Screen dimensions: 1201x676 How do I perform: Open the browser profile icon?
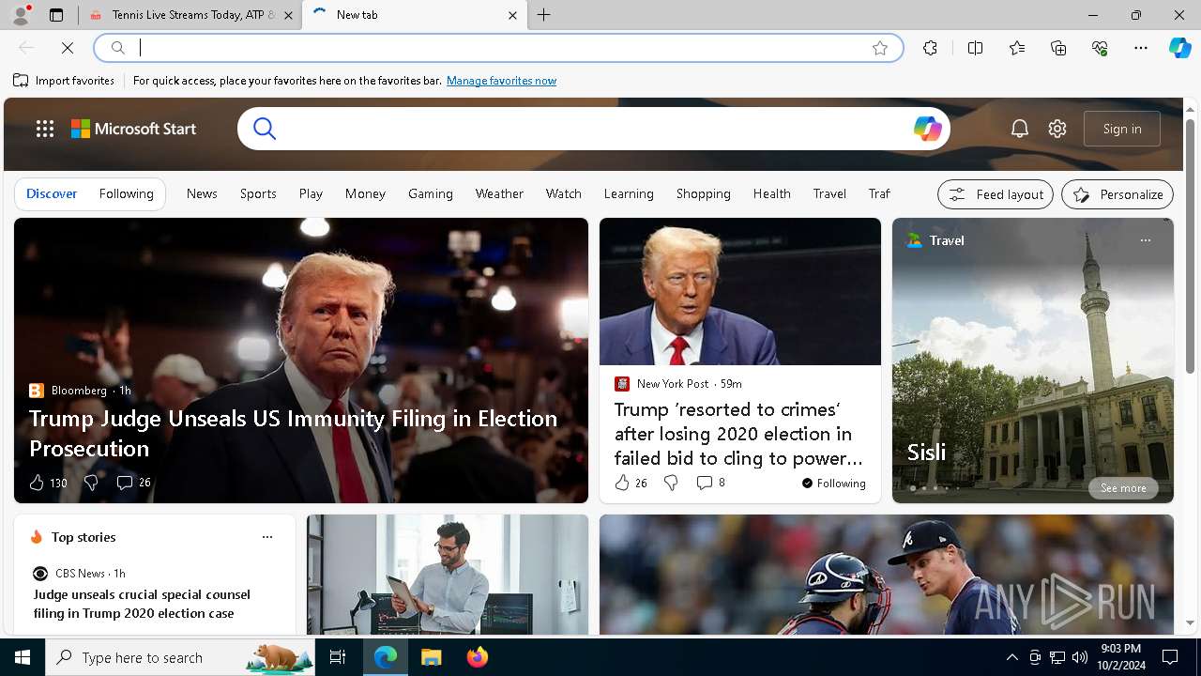[x=21, y=15]
